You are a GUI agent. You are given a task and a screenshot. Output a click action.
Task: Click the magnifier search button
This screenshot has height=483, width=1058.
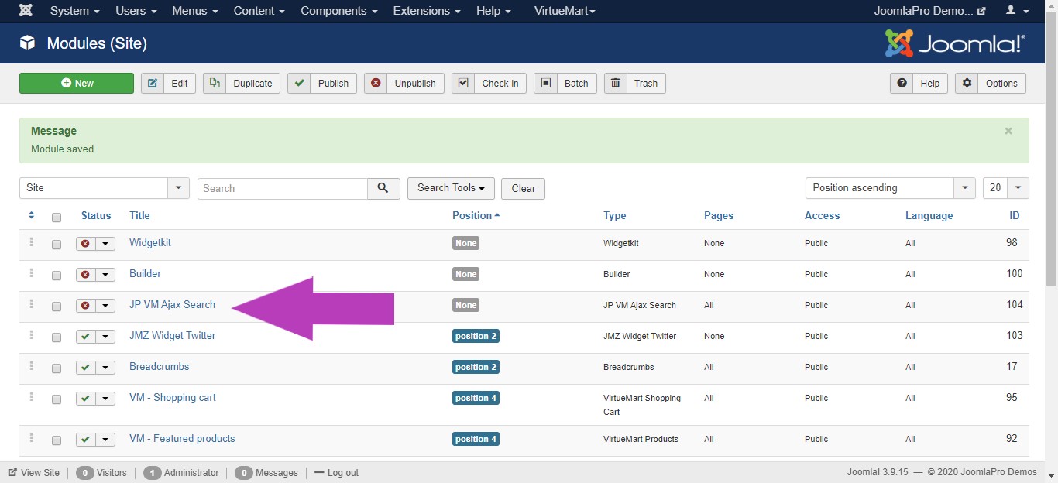(383, 188)
